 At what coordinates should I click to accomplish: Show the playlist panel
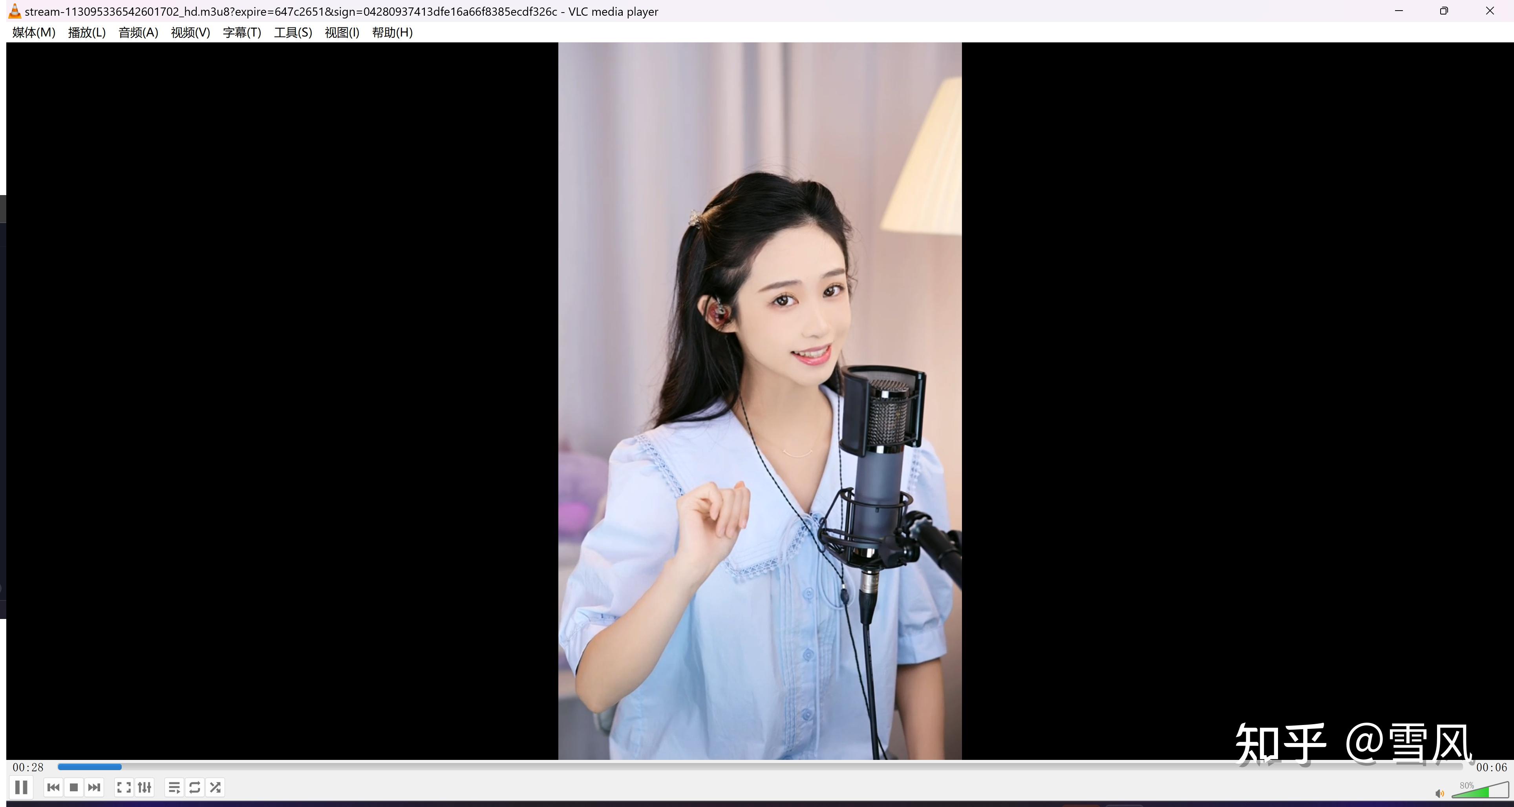pos(174,787)
